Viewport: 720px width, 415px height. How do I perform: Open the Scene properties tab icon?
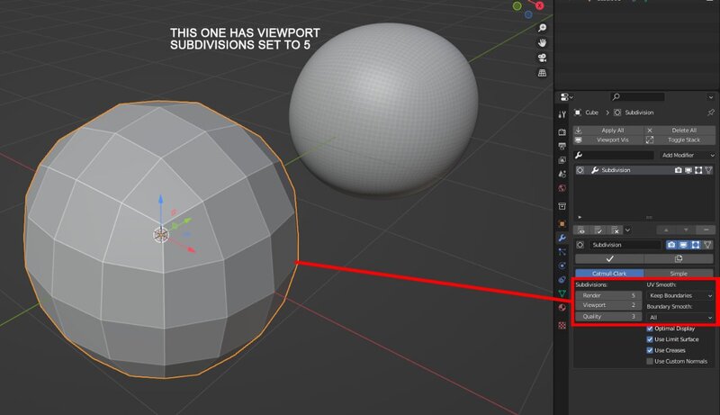[562, 174]
